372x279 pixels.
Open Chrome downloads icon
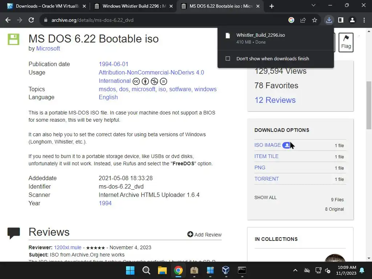point(329,20)
